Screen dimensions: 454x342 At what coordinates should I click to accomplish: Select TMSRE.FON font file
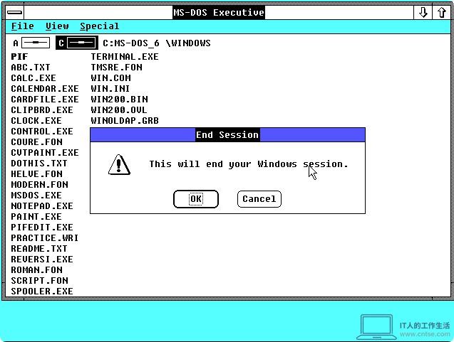point(116,68)
